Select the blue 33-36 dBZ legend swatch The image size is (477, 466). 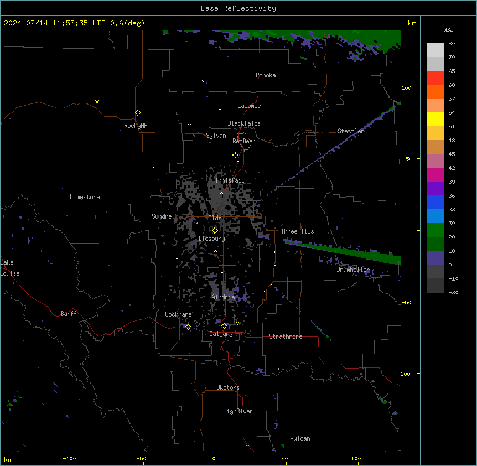point(435,202)
